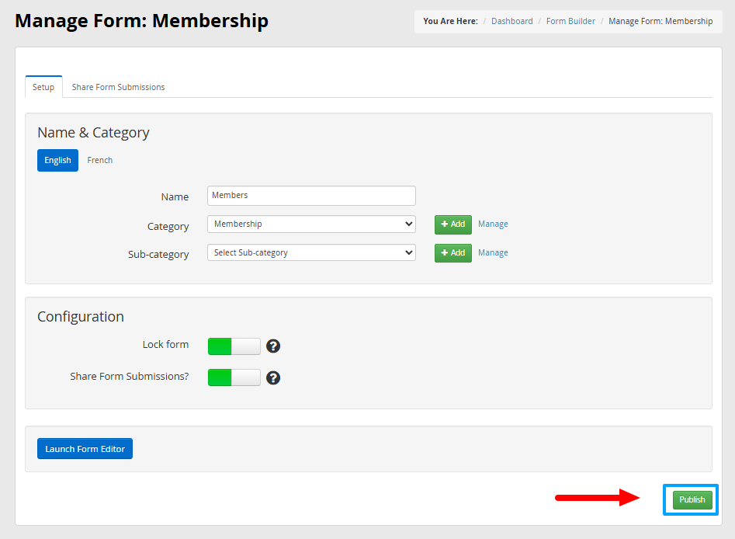Image resolution: width=735 pixels, height=539 pixels.
Task: Toggle the Lock form switch
Action: coord(234,346)
